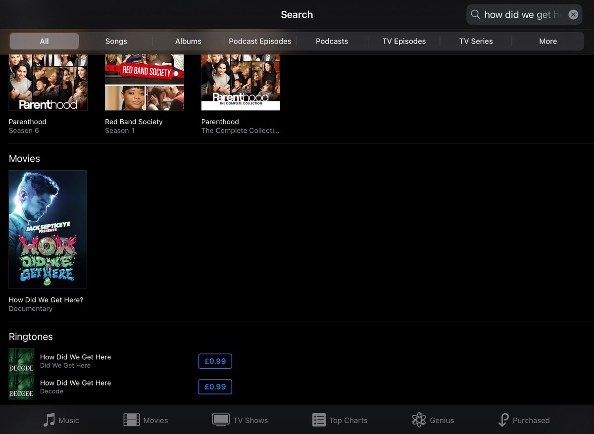This screenshot has height=434, width=594.
Task: Click the Movies section heading
Action: [x=24, y=158]
